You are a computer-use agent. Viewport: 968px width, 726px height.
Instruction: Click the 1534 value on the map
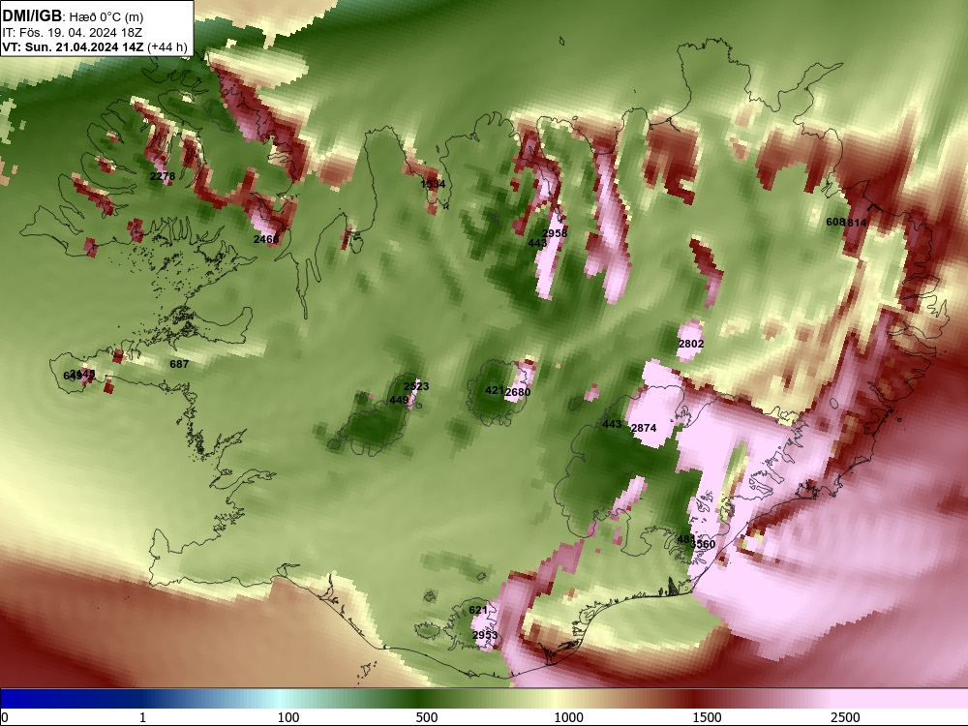[433, 184]
